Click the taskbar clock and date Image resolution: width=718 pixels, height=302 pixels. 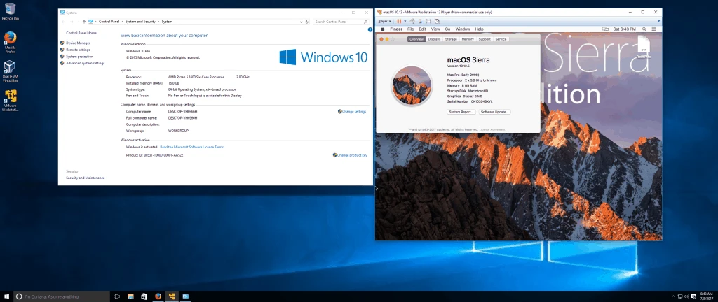[707, 296]
